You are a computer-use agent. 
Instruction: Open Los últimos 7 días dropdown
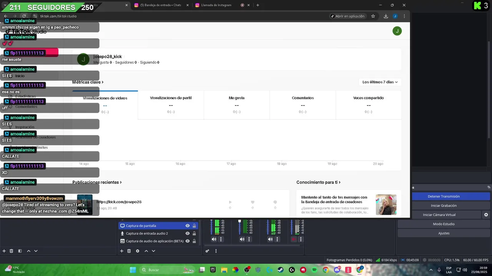[380, 82]
